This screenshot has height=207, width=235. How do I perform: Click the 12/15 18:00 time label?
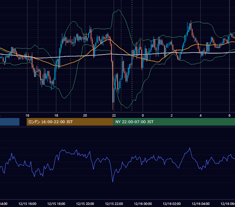tap(56, 204)
